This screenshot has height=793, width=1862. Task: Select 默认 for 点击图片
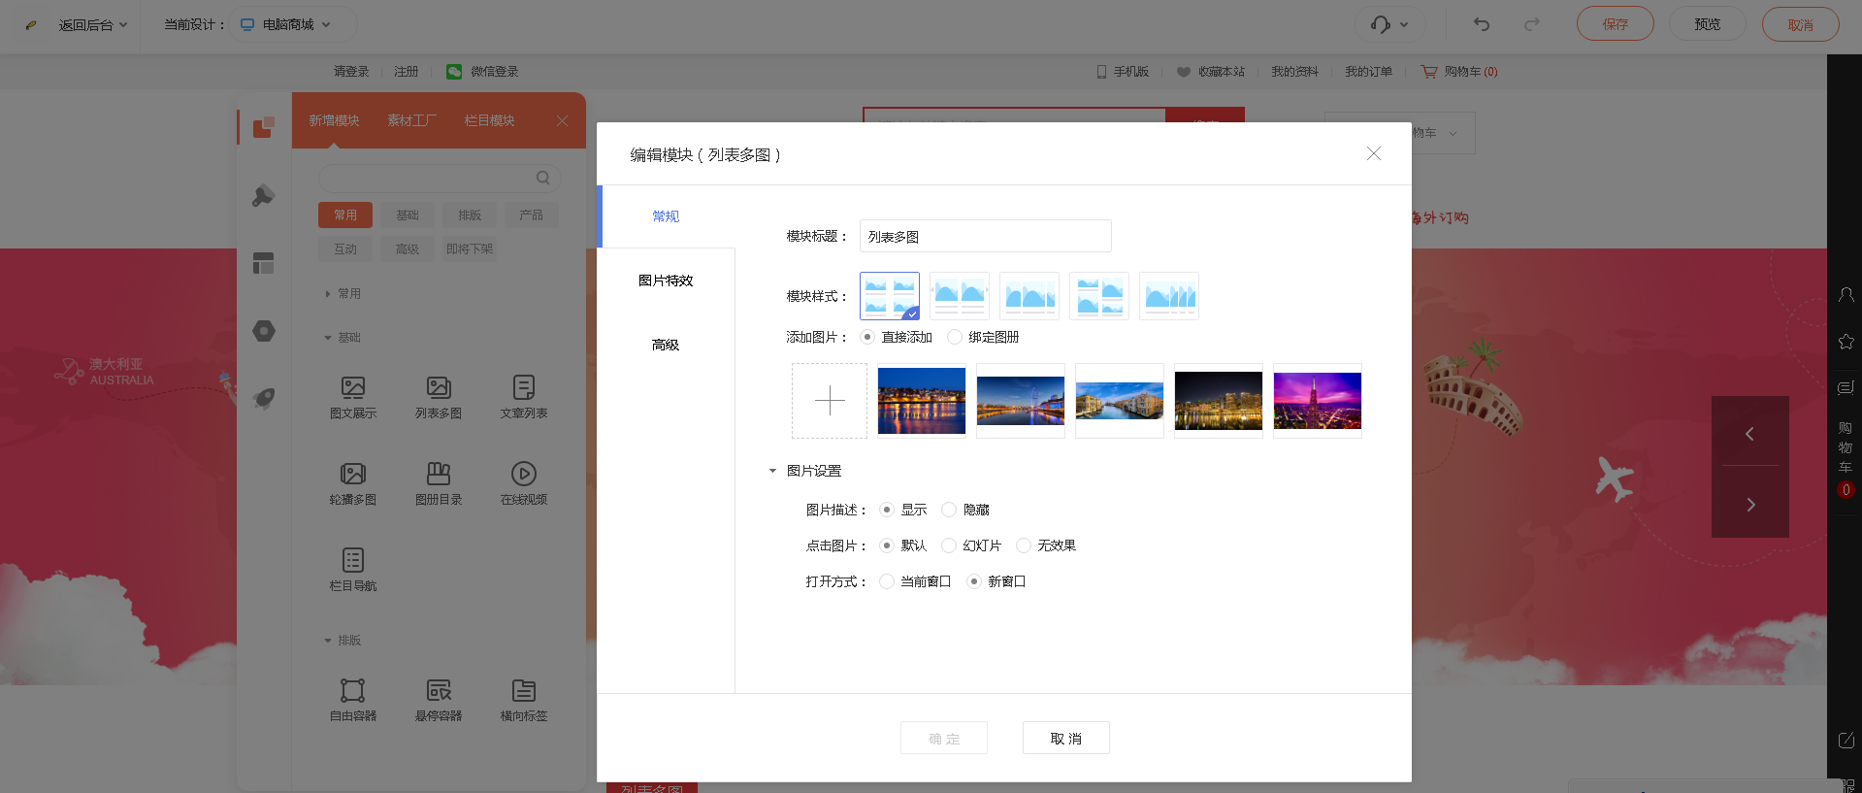coord(887,545)
